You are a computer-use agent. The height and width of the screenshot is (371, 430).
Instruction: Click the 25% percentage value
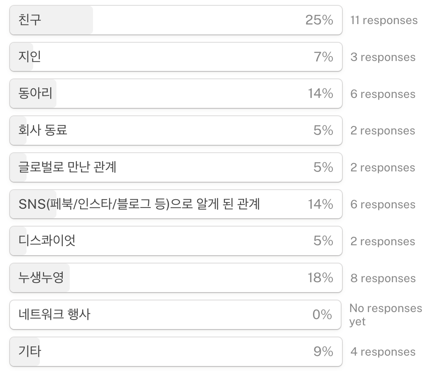(319, 20)
